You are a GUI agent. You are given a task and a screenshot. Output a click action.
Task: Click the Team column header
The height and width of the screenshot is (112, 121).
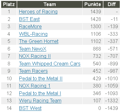click(x=50, y=4)
